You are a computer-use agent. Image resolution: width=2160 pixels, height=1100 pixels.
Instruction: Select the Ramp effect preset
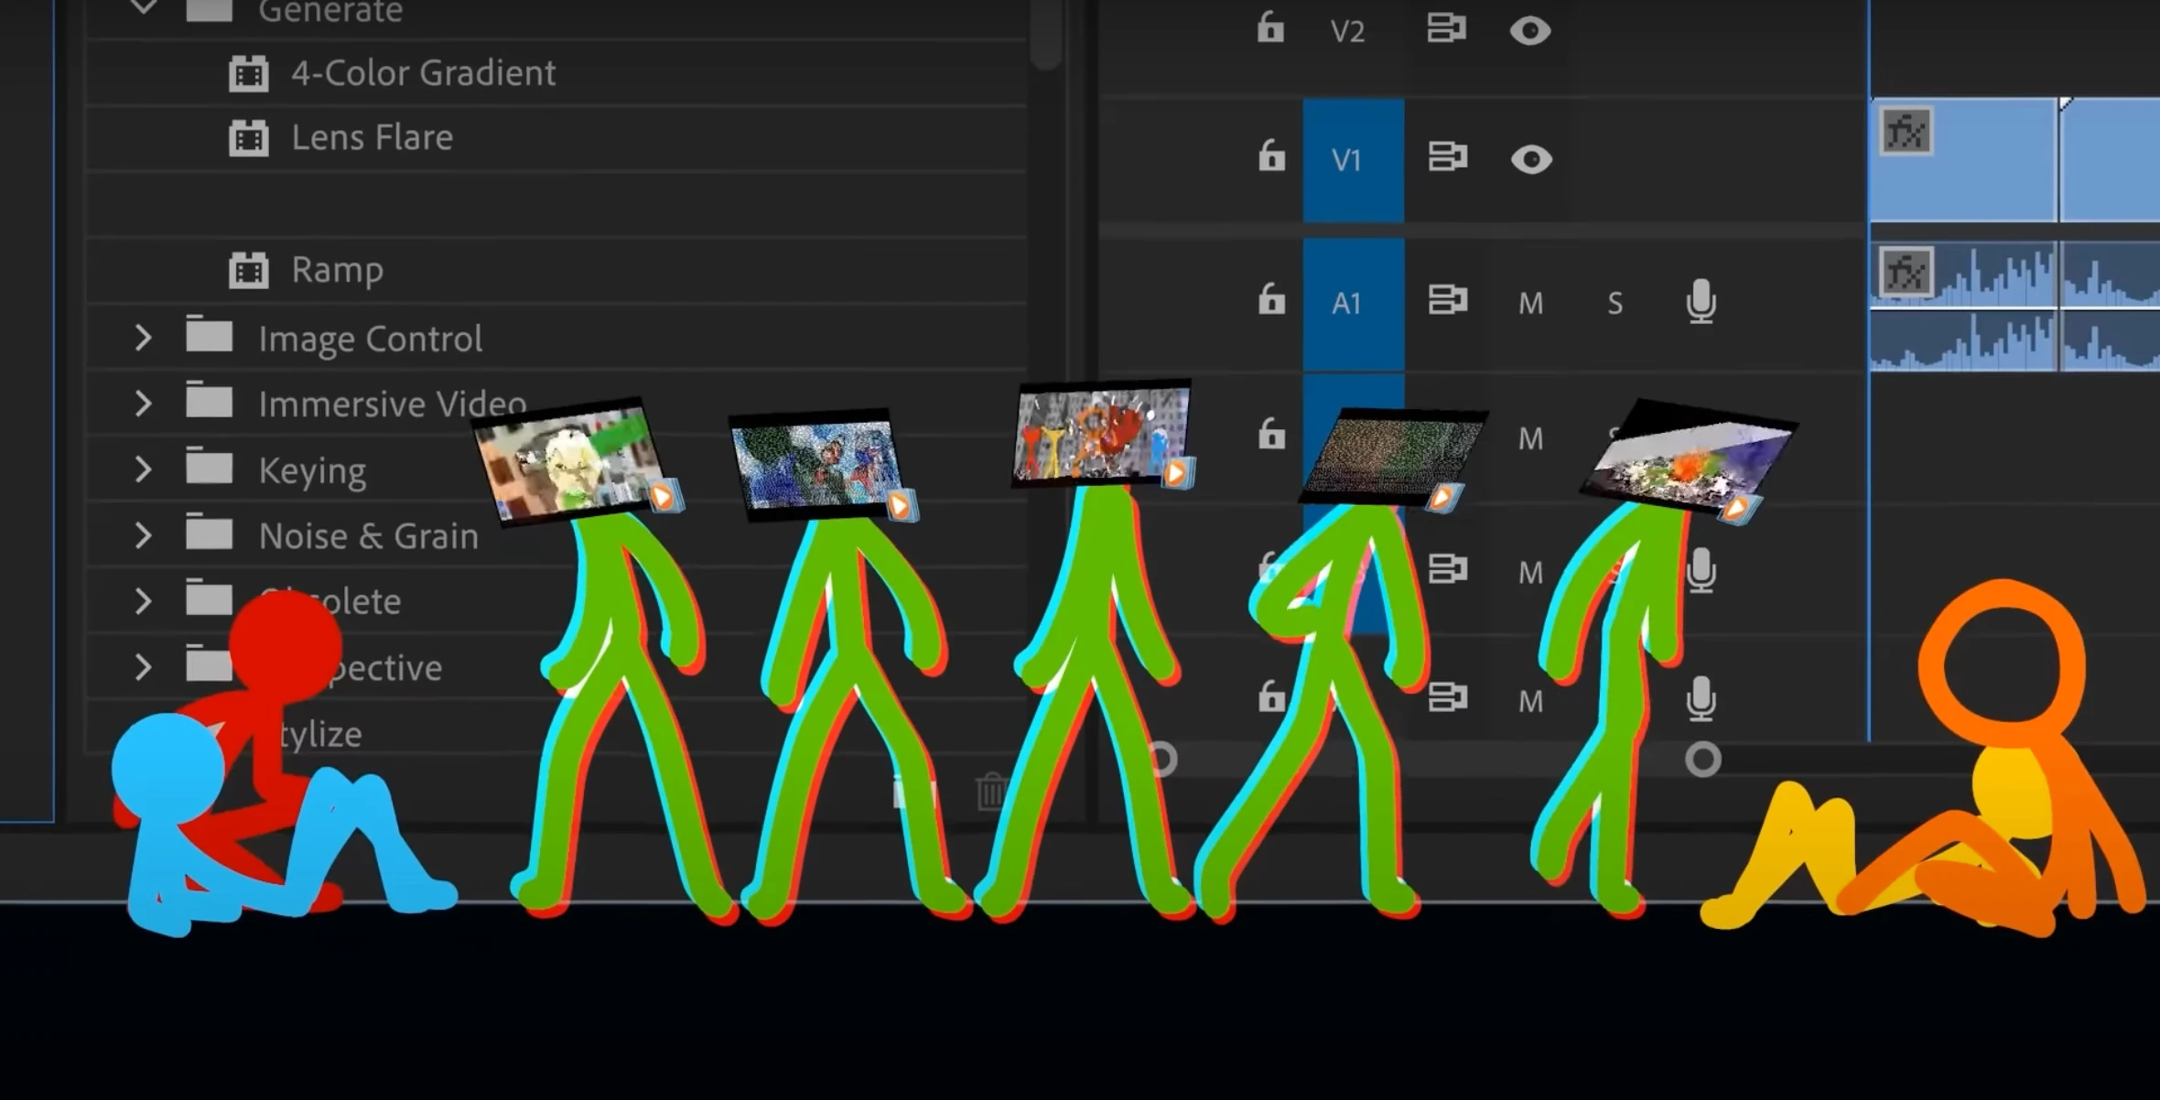click(337, 270)
